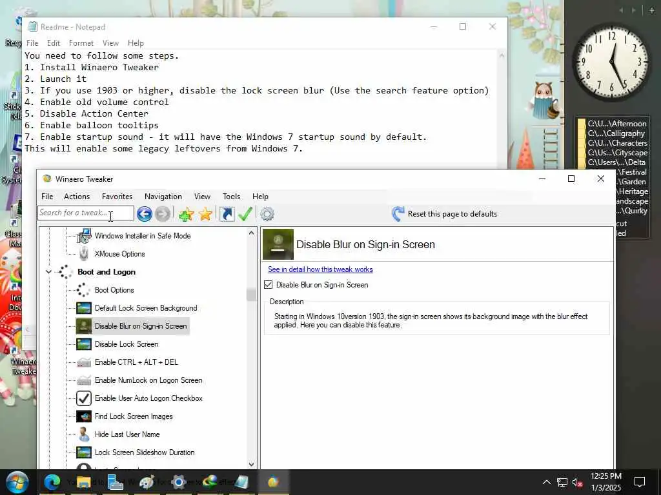
Task: Select Hide Last User Name tree item
Action: click(127, 434)
